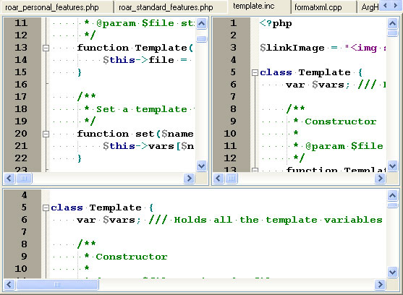Click scroll-right arrow in top-right pane
This screenshot has height=295, width=403.
pos(380,178)
